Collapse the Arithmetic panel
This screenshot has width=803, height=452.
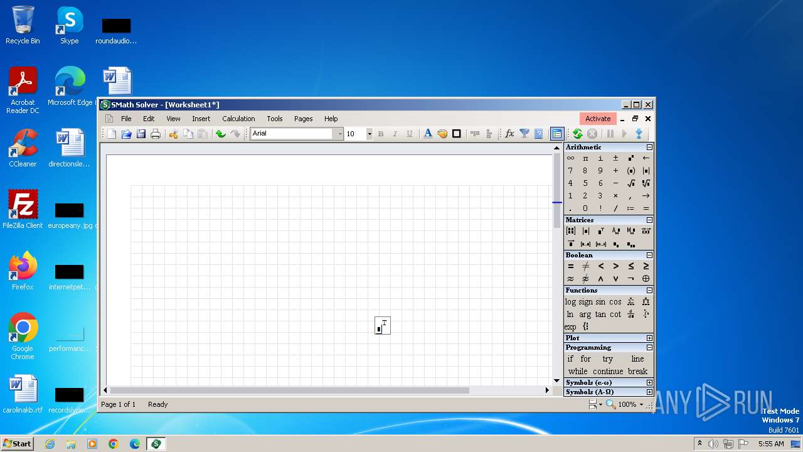pos(649,148)
